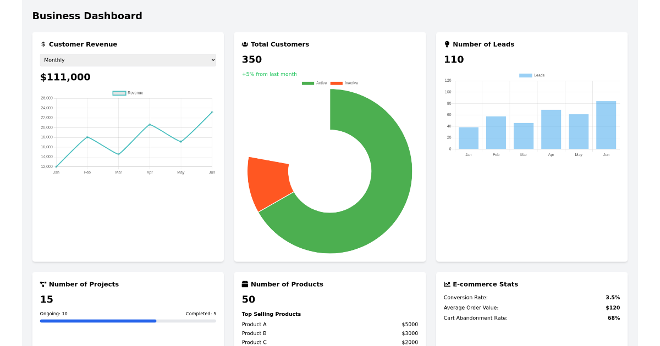
Task: Click the customers icon on Total Customers card
Action: (x=244, y=44)
